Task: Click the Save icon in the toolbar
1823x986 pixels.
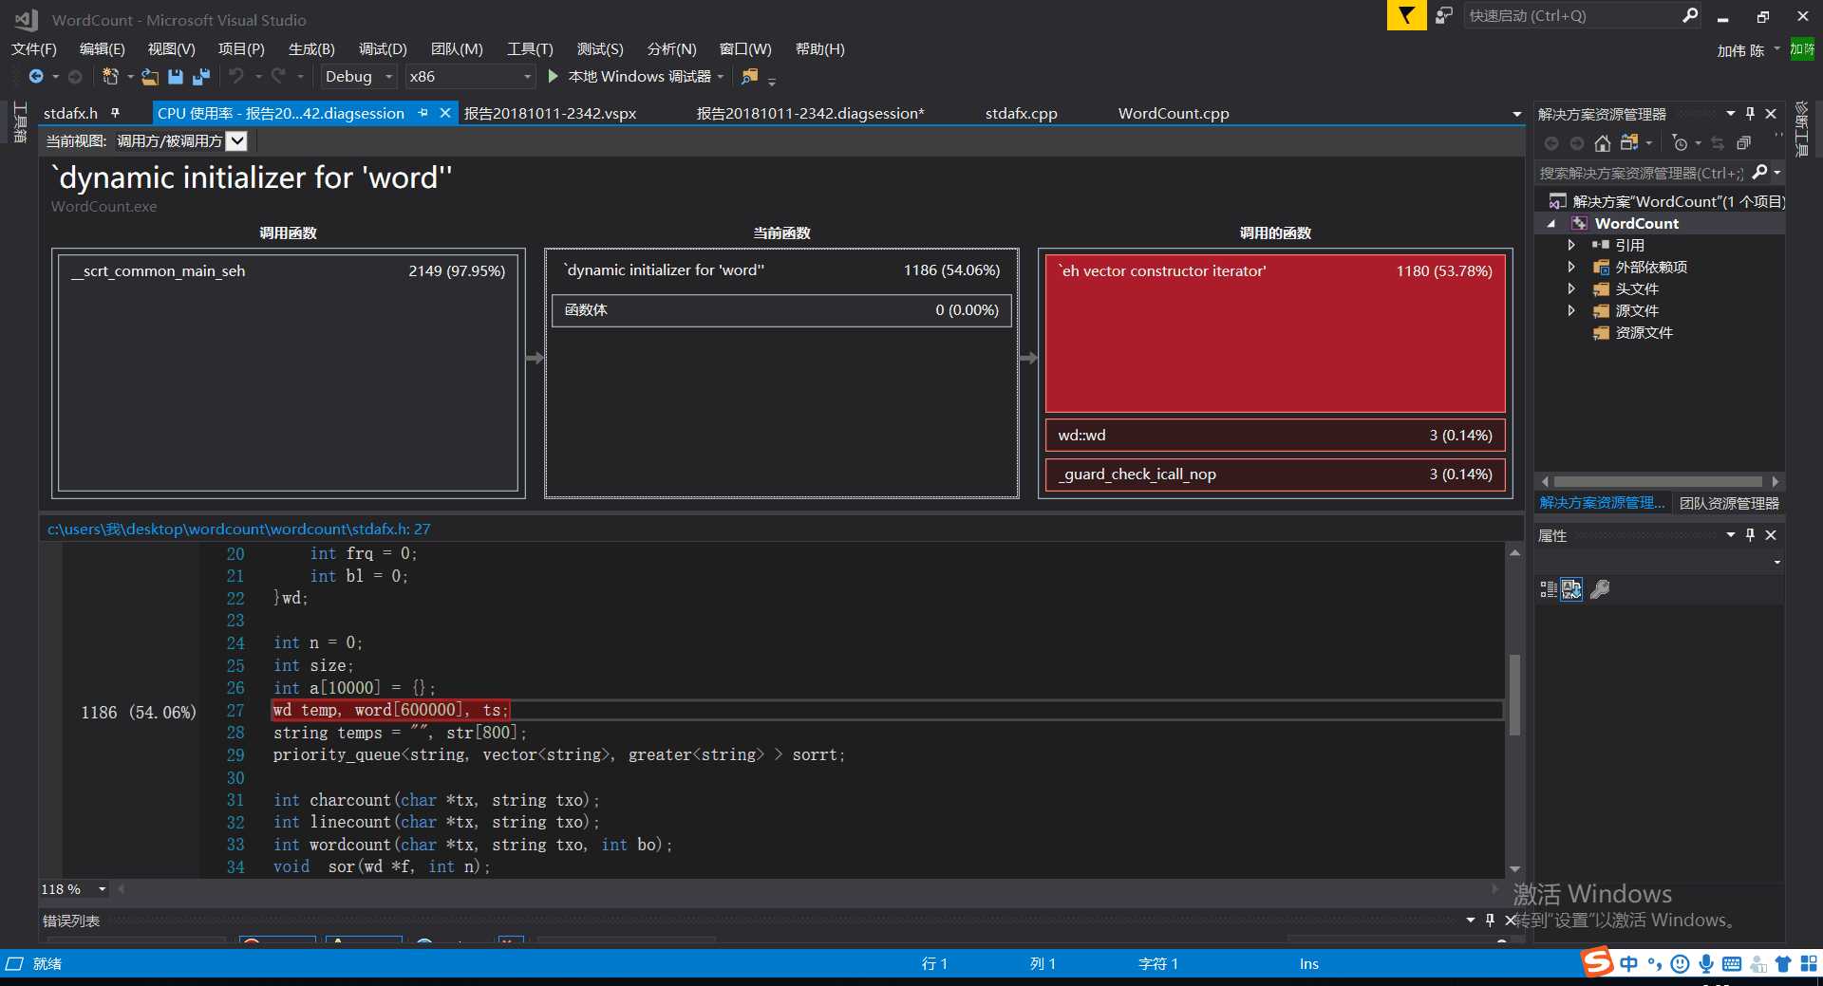Action: pos(176,76)
